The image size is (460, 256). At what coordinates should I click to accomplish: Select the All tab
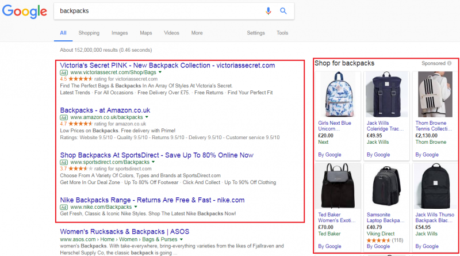pyautogui.click(x=63, y=33)
